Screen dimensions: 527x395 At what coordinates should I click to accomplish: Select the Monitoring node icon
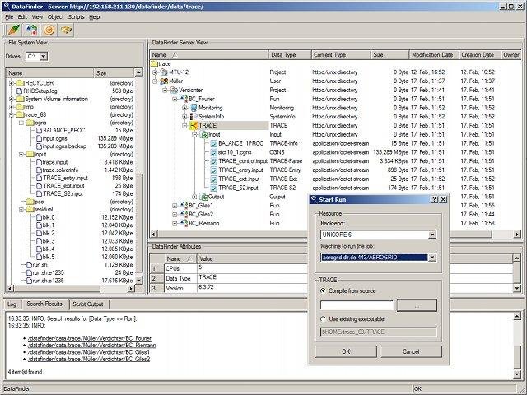coord(193,108)
